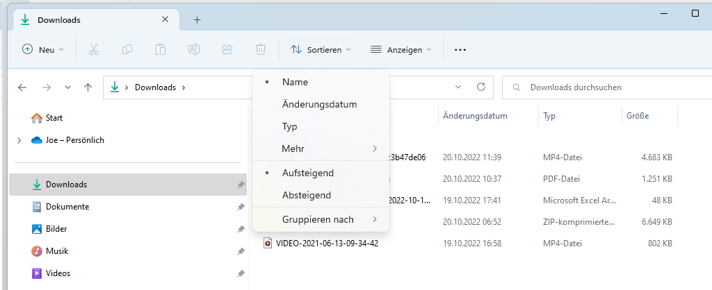Open the Anzeigen view dropdown
This screenshot has height=290, width=712.
pos(401,49)
